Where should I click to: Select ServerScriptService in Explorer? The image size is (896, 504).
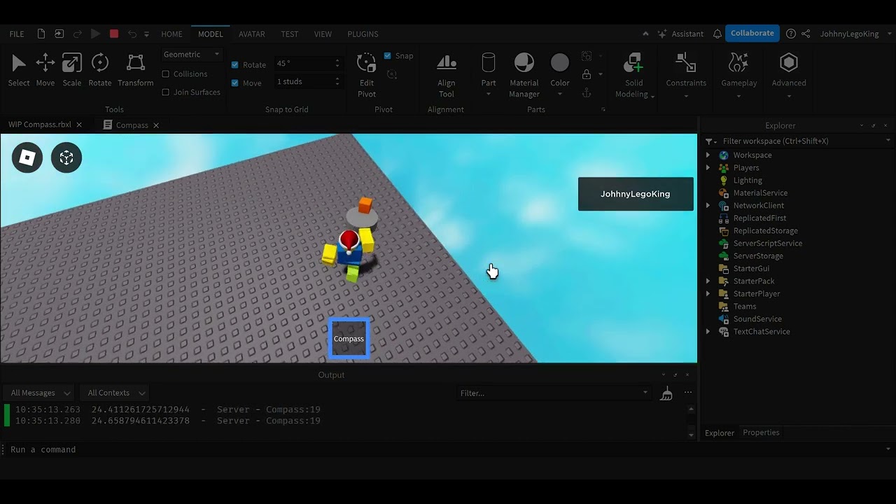(x=768, y=244)
